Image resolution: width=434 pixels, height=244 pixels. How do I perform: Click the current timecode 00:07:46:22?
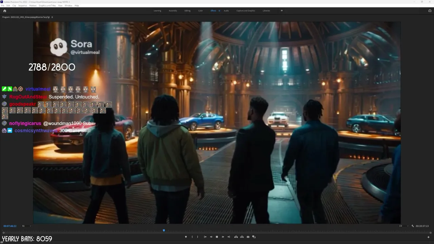coord(10,226)
